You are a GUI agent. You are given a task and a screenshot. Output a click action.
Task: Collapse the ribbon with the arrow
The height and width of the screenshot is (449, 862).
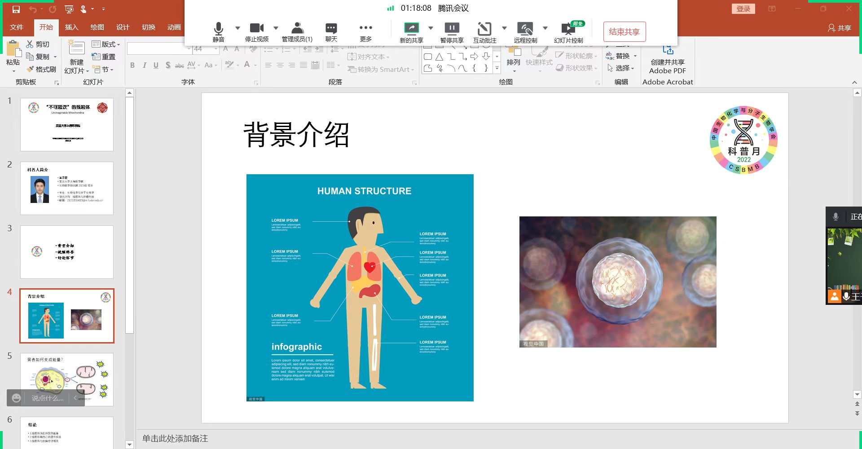point(854,82)
